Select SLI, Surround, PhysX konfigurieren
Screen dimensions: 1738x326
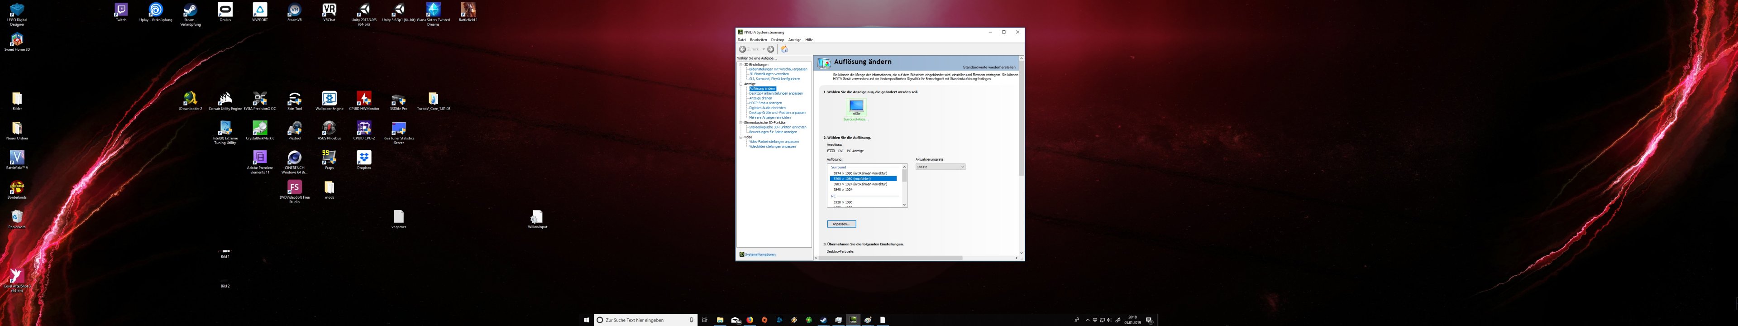click(x=774, y=79)
